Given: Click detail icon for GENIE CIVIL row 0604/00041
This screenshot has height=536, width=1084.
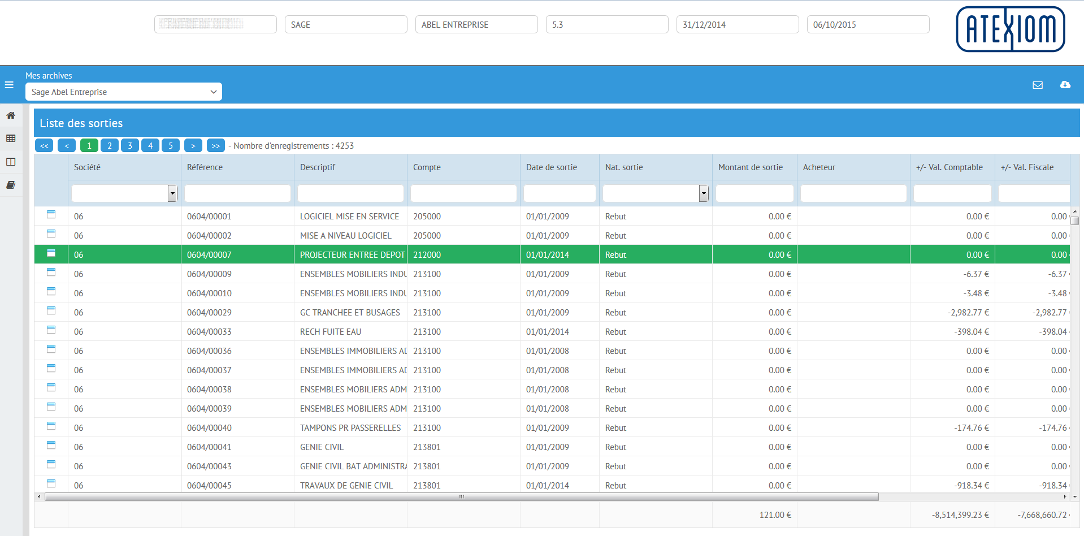Looking at the screenshot, I should [51, 446].
